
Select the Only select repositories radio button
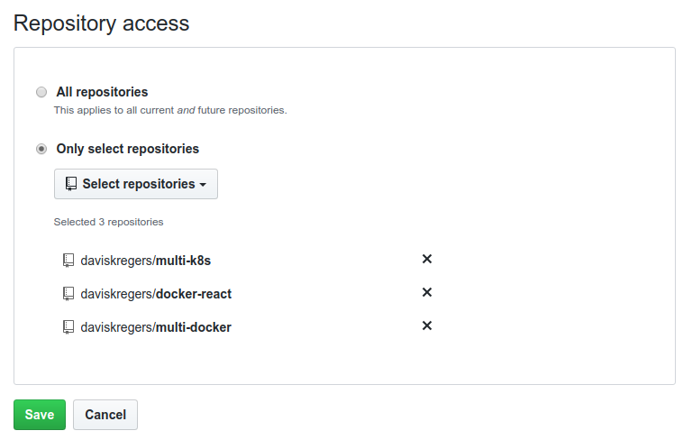41,149
